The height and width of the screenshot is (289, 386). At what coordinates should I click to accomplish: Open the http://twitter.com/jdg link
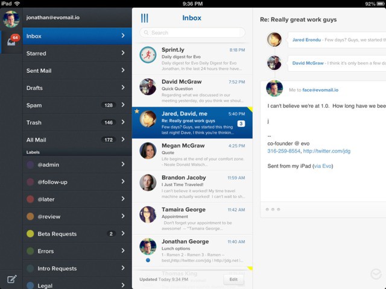(327, 151)
